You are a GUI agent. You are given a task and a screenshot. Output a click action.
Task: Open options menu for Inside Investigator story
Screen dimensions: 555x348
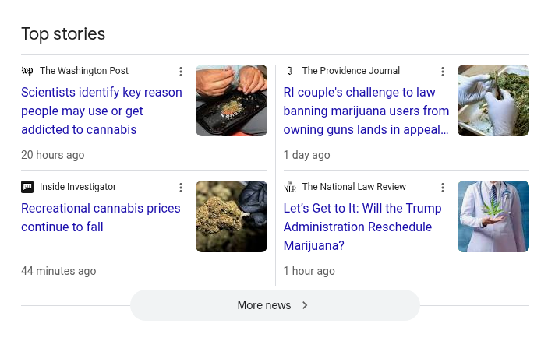[x=181, y=188]
